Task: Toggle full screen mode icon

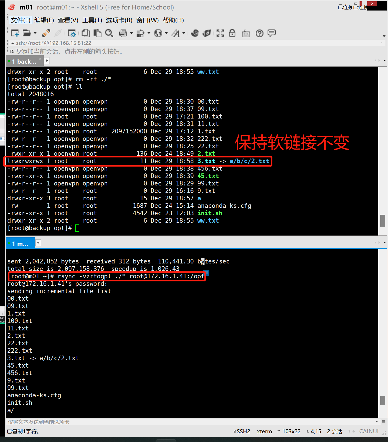Action: tap(220, 33)
